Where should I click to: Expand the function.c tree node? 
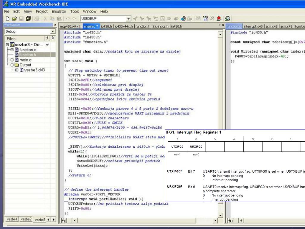point(12,50)
